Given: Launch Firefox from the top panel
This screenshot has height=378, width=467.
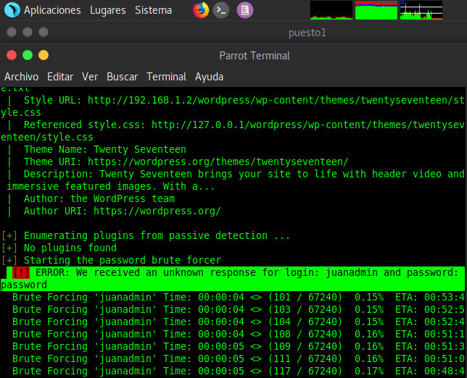Looking at the screenshot, I should click(x=201, y=10).
